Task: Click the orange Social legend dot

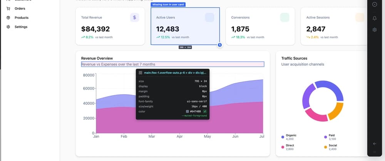Action: [326, 147]
